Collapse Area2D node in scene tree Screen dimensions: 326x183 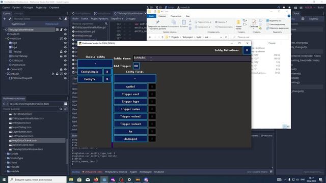6,74
